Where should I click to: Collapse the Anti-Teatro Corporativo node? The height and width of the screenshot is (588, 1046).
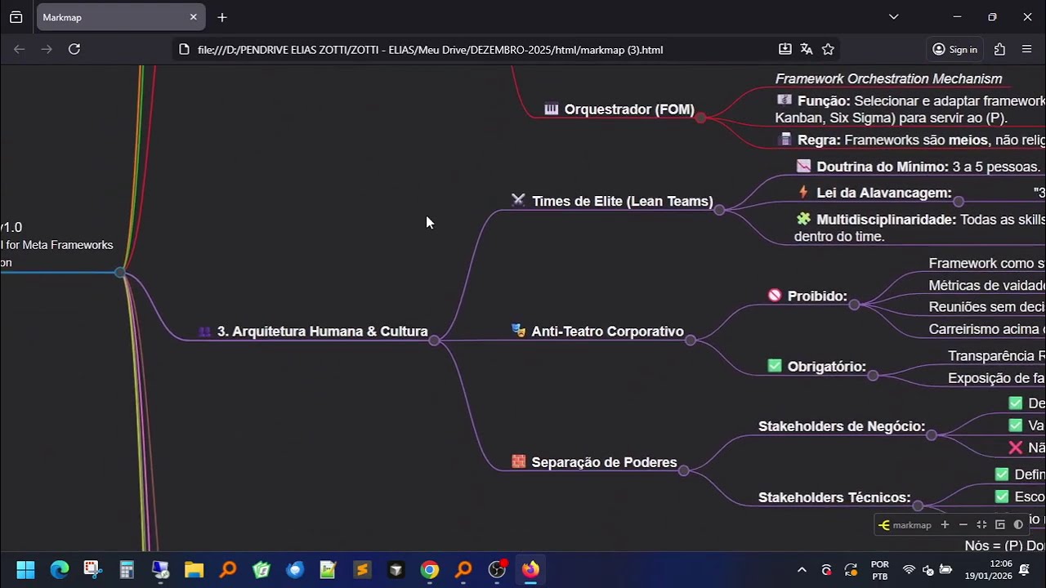click(691, 340)
